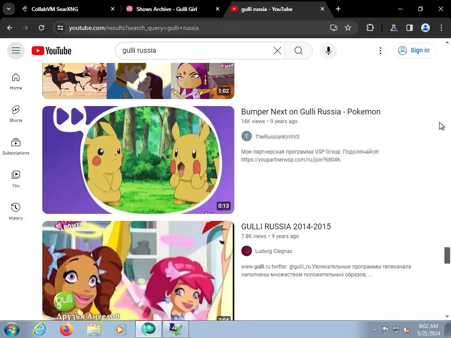Bookmark this page with the star
451x338 pixels.
[x=348, y=28]
